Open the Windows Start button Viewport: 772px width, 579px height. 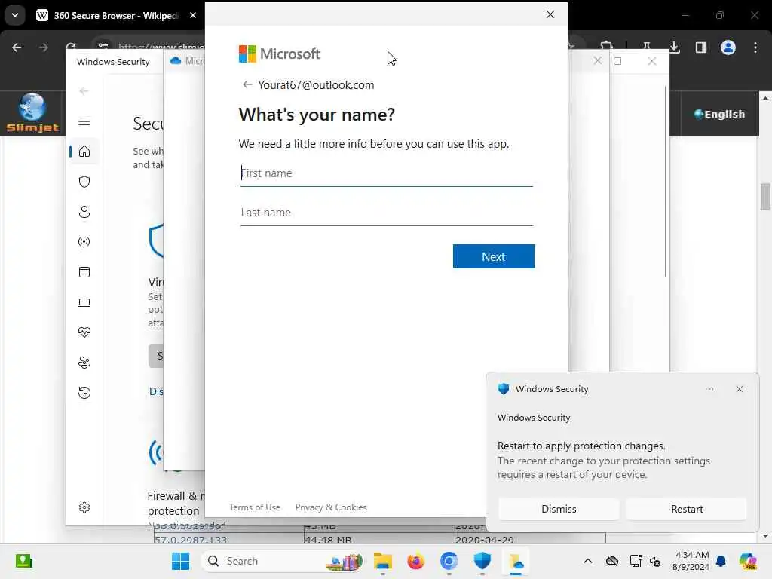[x=181, y=561]
